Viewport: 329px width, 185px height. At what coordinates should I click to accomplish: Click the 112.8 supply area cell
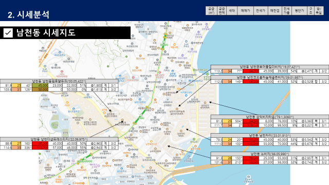coord(216,81)
